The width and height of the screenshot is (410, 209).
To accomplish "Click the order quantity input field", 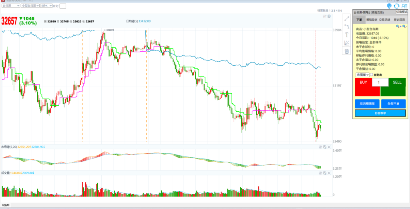I will [380, 82].
